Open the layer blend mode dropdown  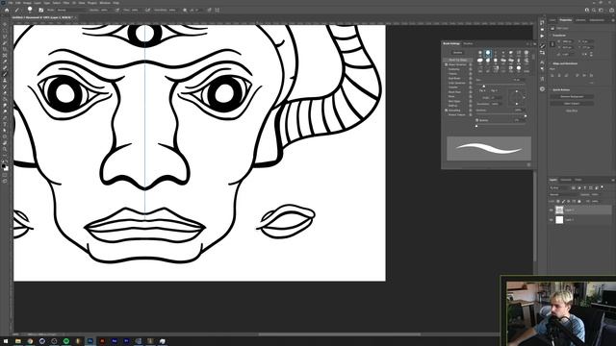563,194
